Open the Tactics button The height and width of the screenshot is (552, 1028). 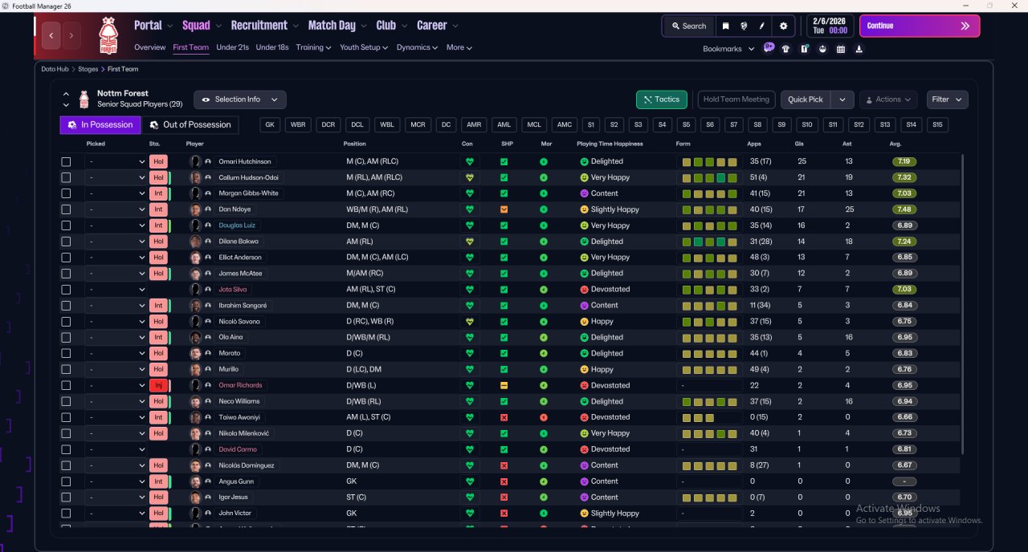pyautogui.click(x=662, y=99)
